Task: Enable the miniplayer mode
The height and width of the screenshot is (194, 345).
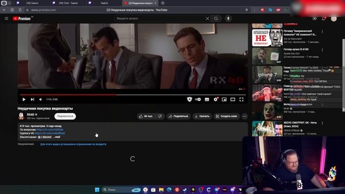Action: pyautogui.click(x=224, y=99)
